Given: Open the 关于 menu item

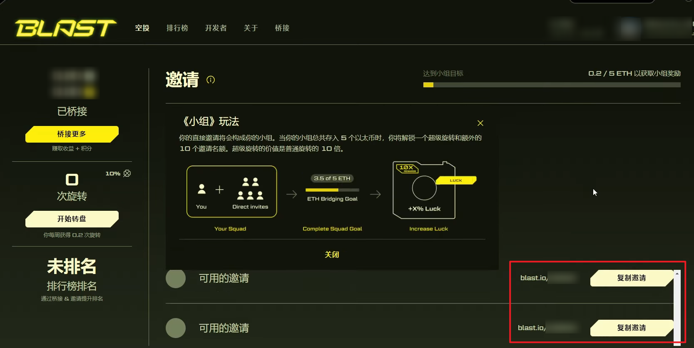Looking at the screenshot, I should 251,28.
